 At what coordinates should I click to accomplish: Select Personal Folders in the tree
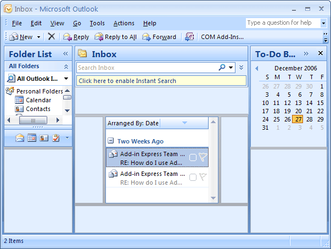[x=40, y=91]
